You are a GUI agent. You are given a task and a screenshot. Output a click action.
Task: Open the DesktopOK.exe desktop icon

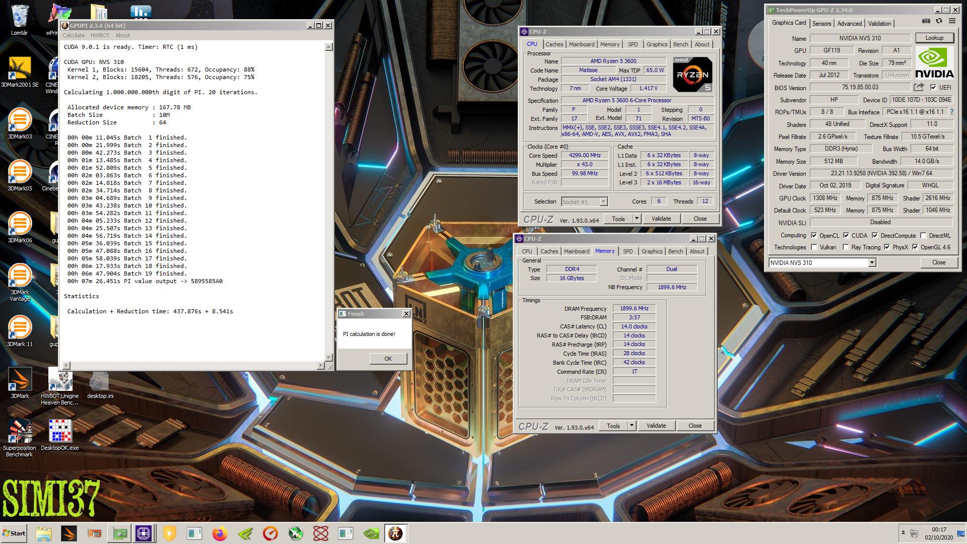[x=60, y=435]
